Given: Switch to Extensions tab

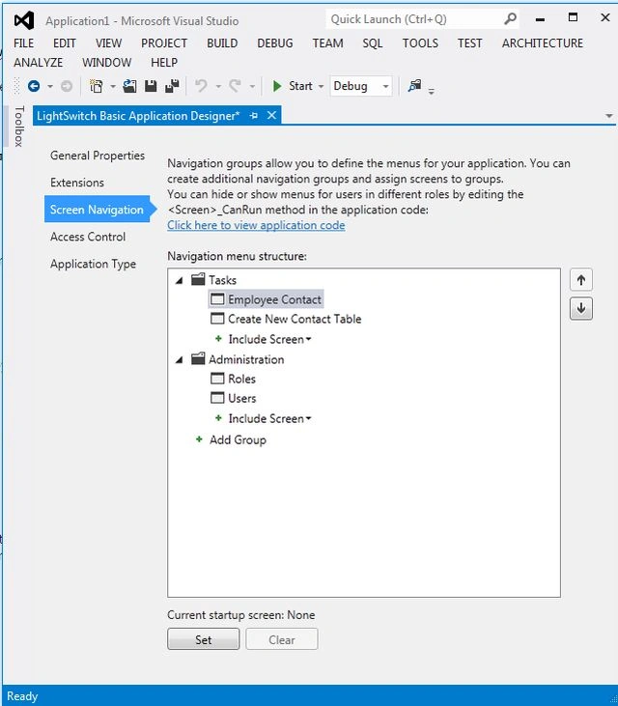Looking at the screenshot, I should point(77,183).
